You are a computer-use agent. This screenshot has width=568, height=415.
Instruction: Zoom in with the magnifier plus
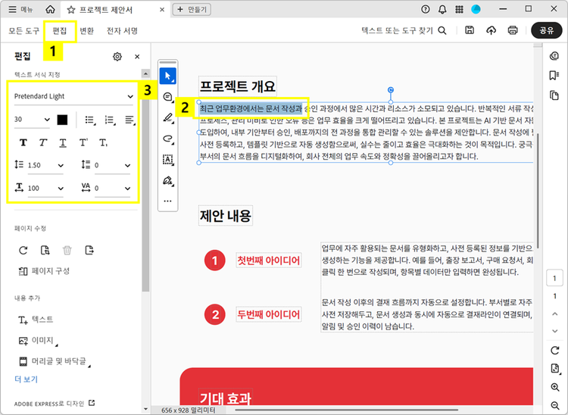coord(554,387)
